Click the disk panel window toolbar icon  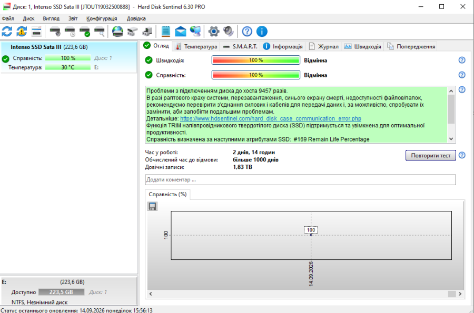(36, 32)
